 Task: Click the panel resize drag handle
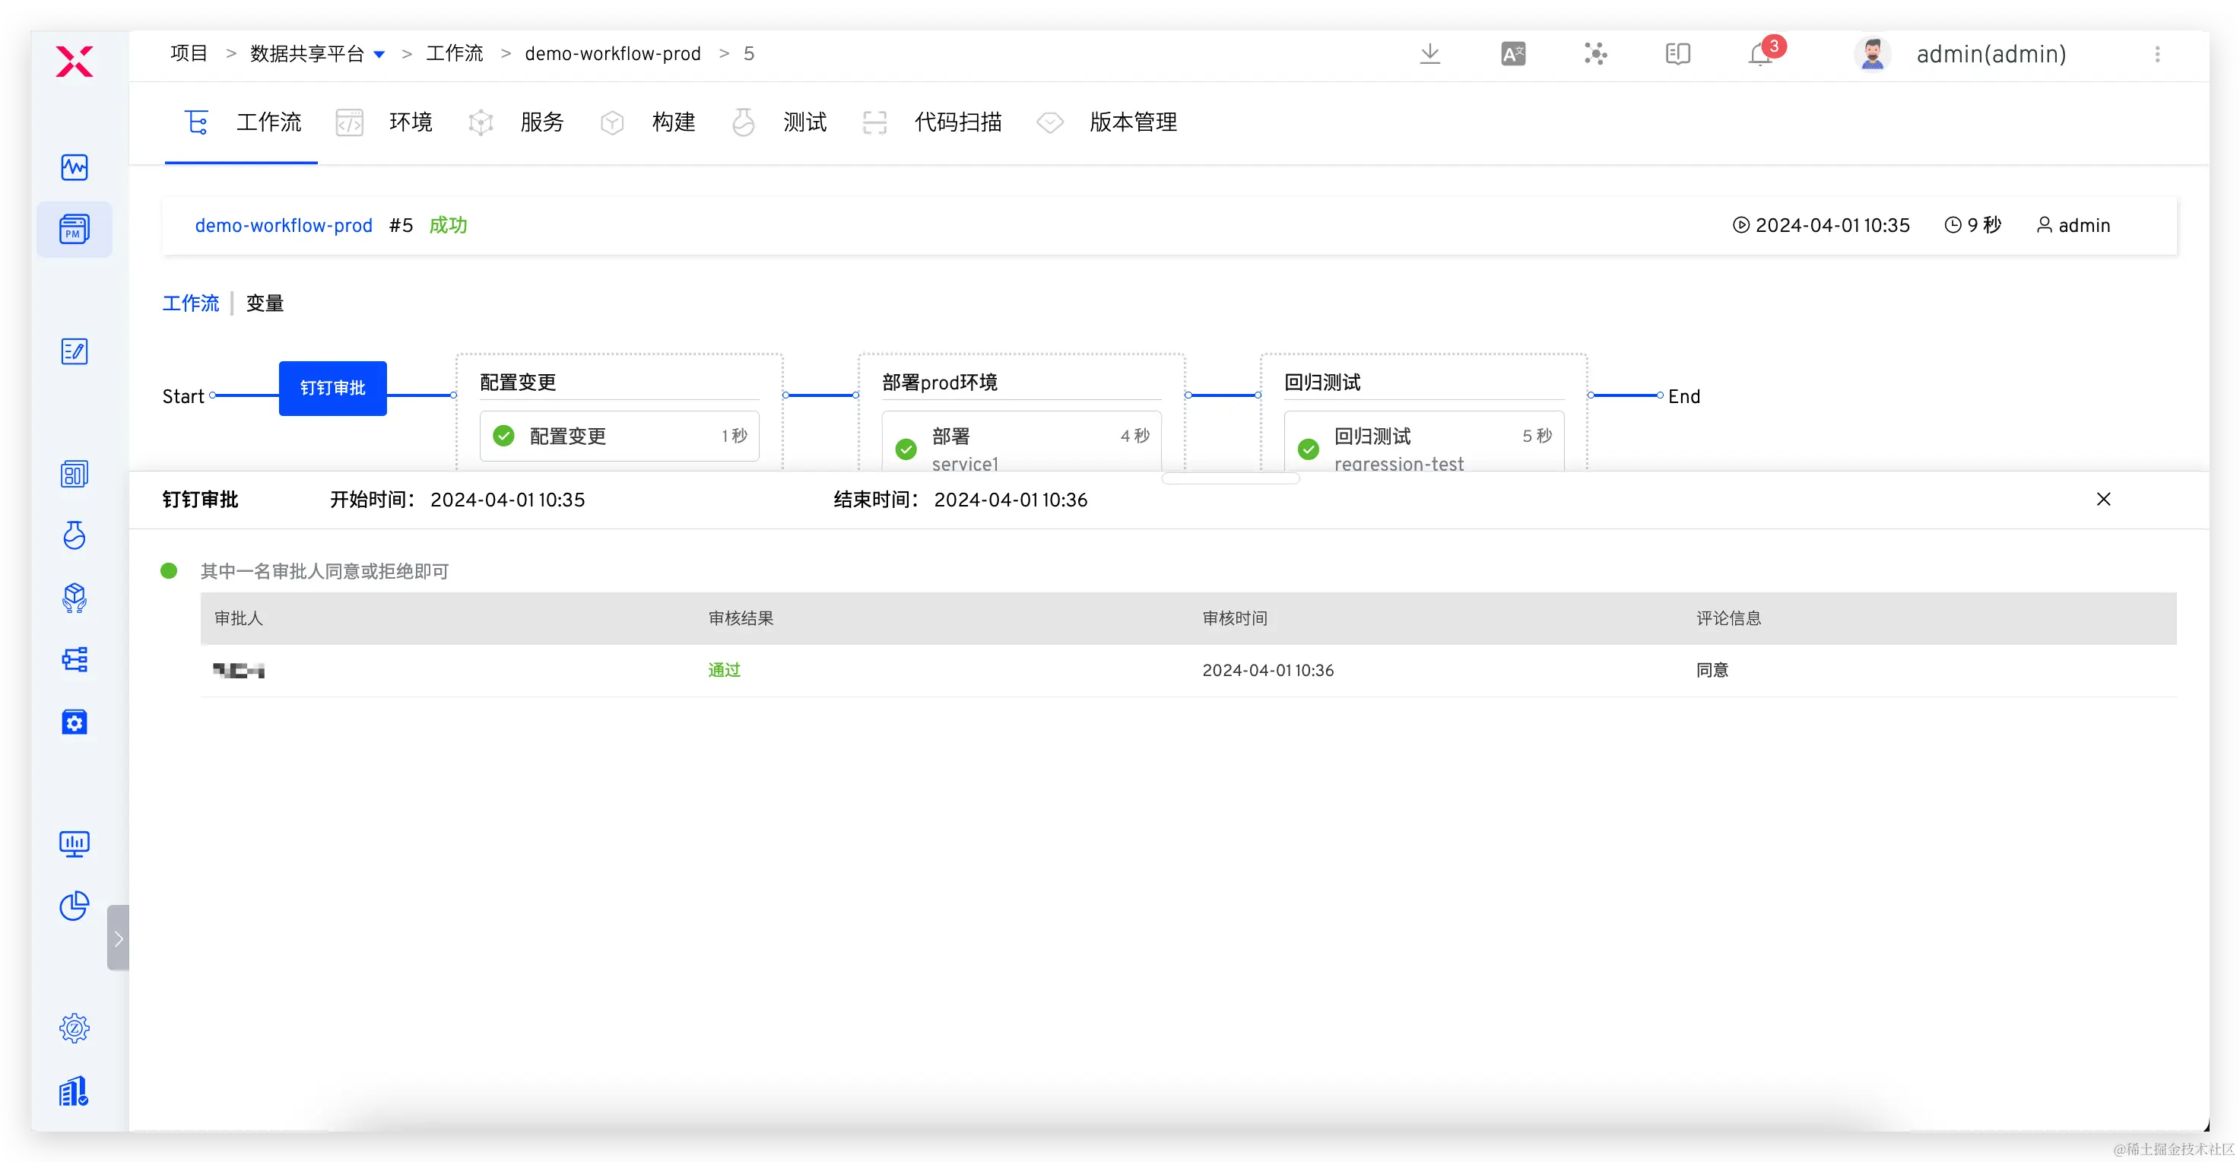pos(1229,478)
